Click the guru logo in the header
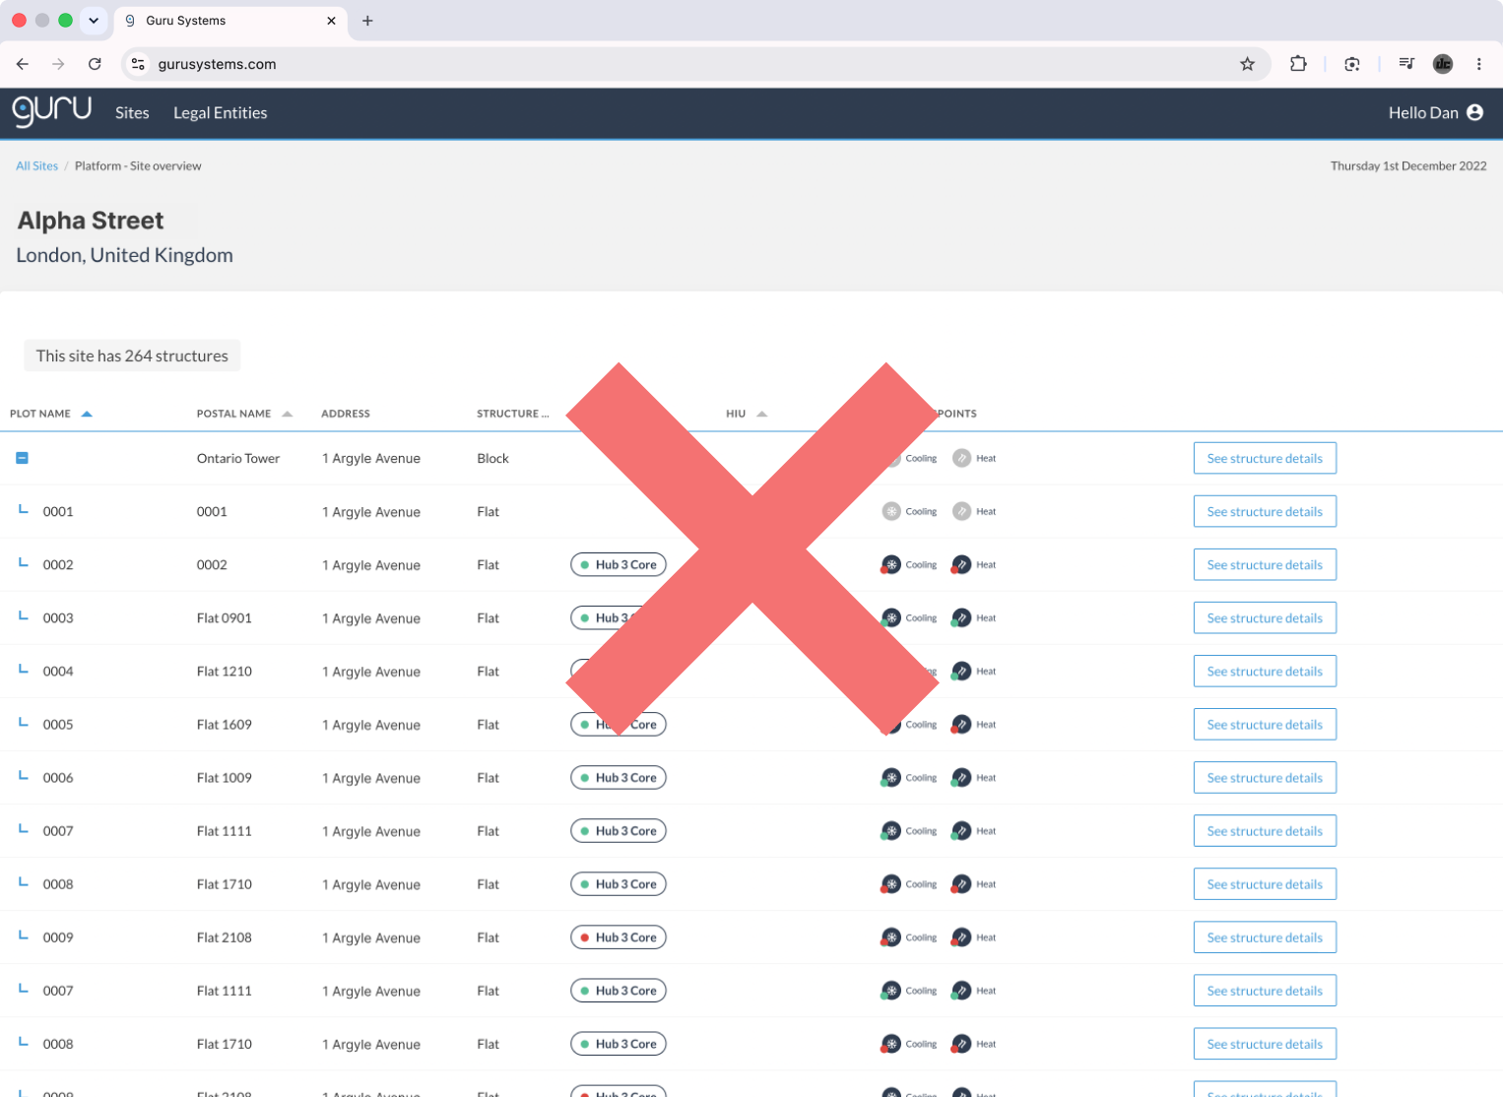 point(52,111)
